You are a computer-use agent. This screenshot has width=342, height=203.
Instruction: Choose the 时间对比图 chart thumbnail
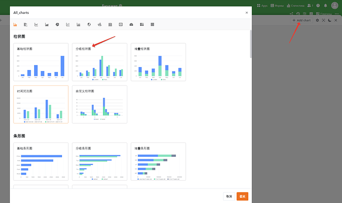41,104
